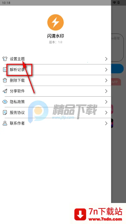
Task: Expand the 解析记录 row chevron
Action: point(106,69)
